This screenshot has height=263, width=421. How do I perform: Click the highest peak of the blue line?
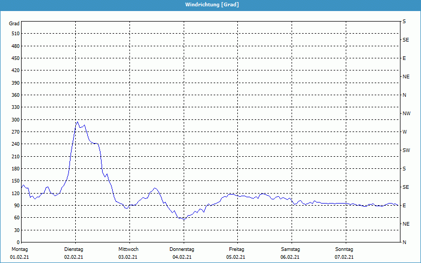[x=77, y=122]
